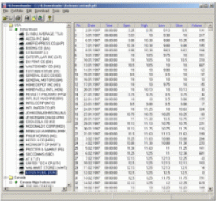Click stock icon beside BOEING CO (BA)
The height and width of the screenshot is (201, 216).
click(21, 48)
